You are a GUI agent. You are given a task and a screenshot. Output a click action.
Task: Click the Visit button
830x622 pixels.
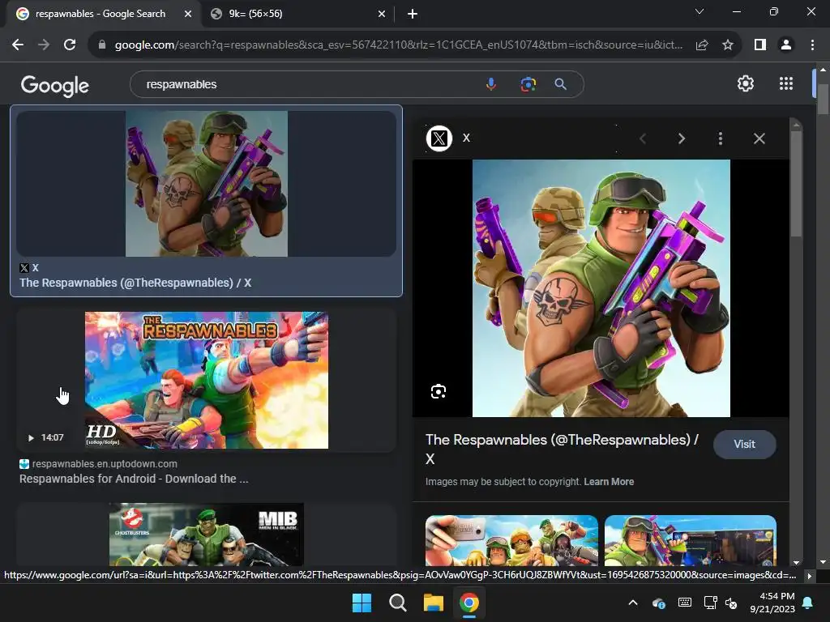tap(744, 445)
